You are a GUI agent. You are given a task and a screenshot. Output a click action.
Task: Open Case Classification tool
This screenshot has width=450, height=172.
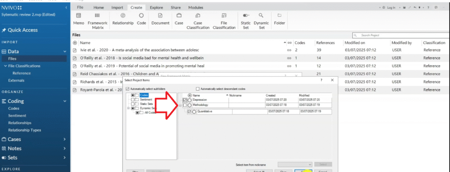[198, 21]
